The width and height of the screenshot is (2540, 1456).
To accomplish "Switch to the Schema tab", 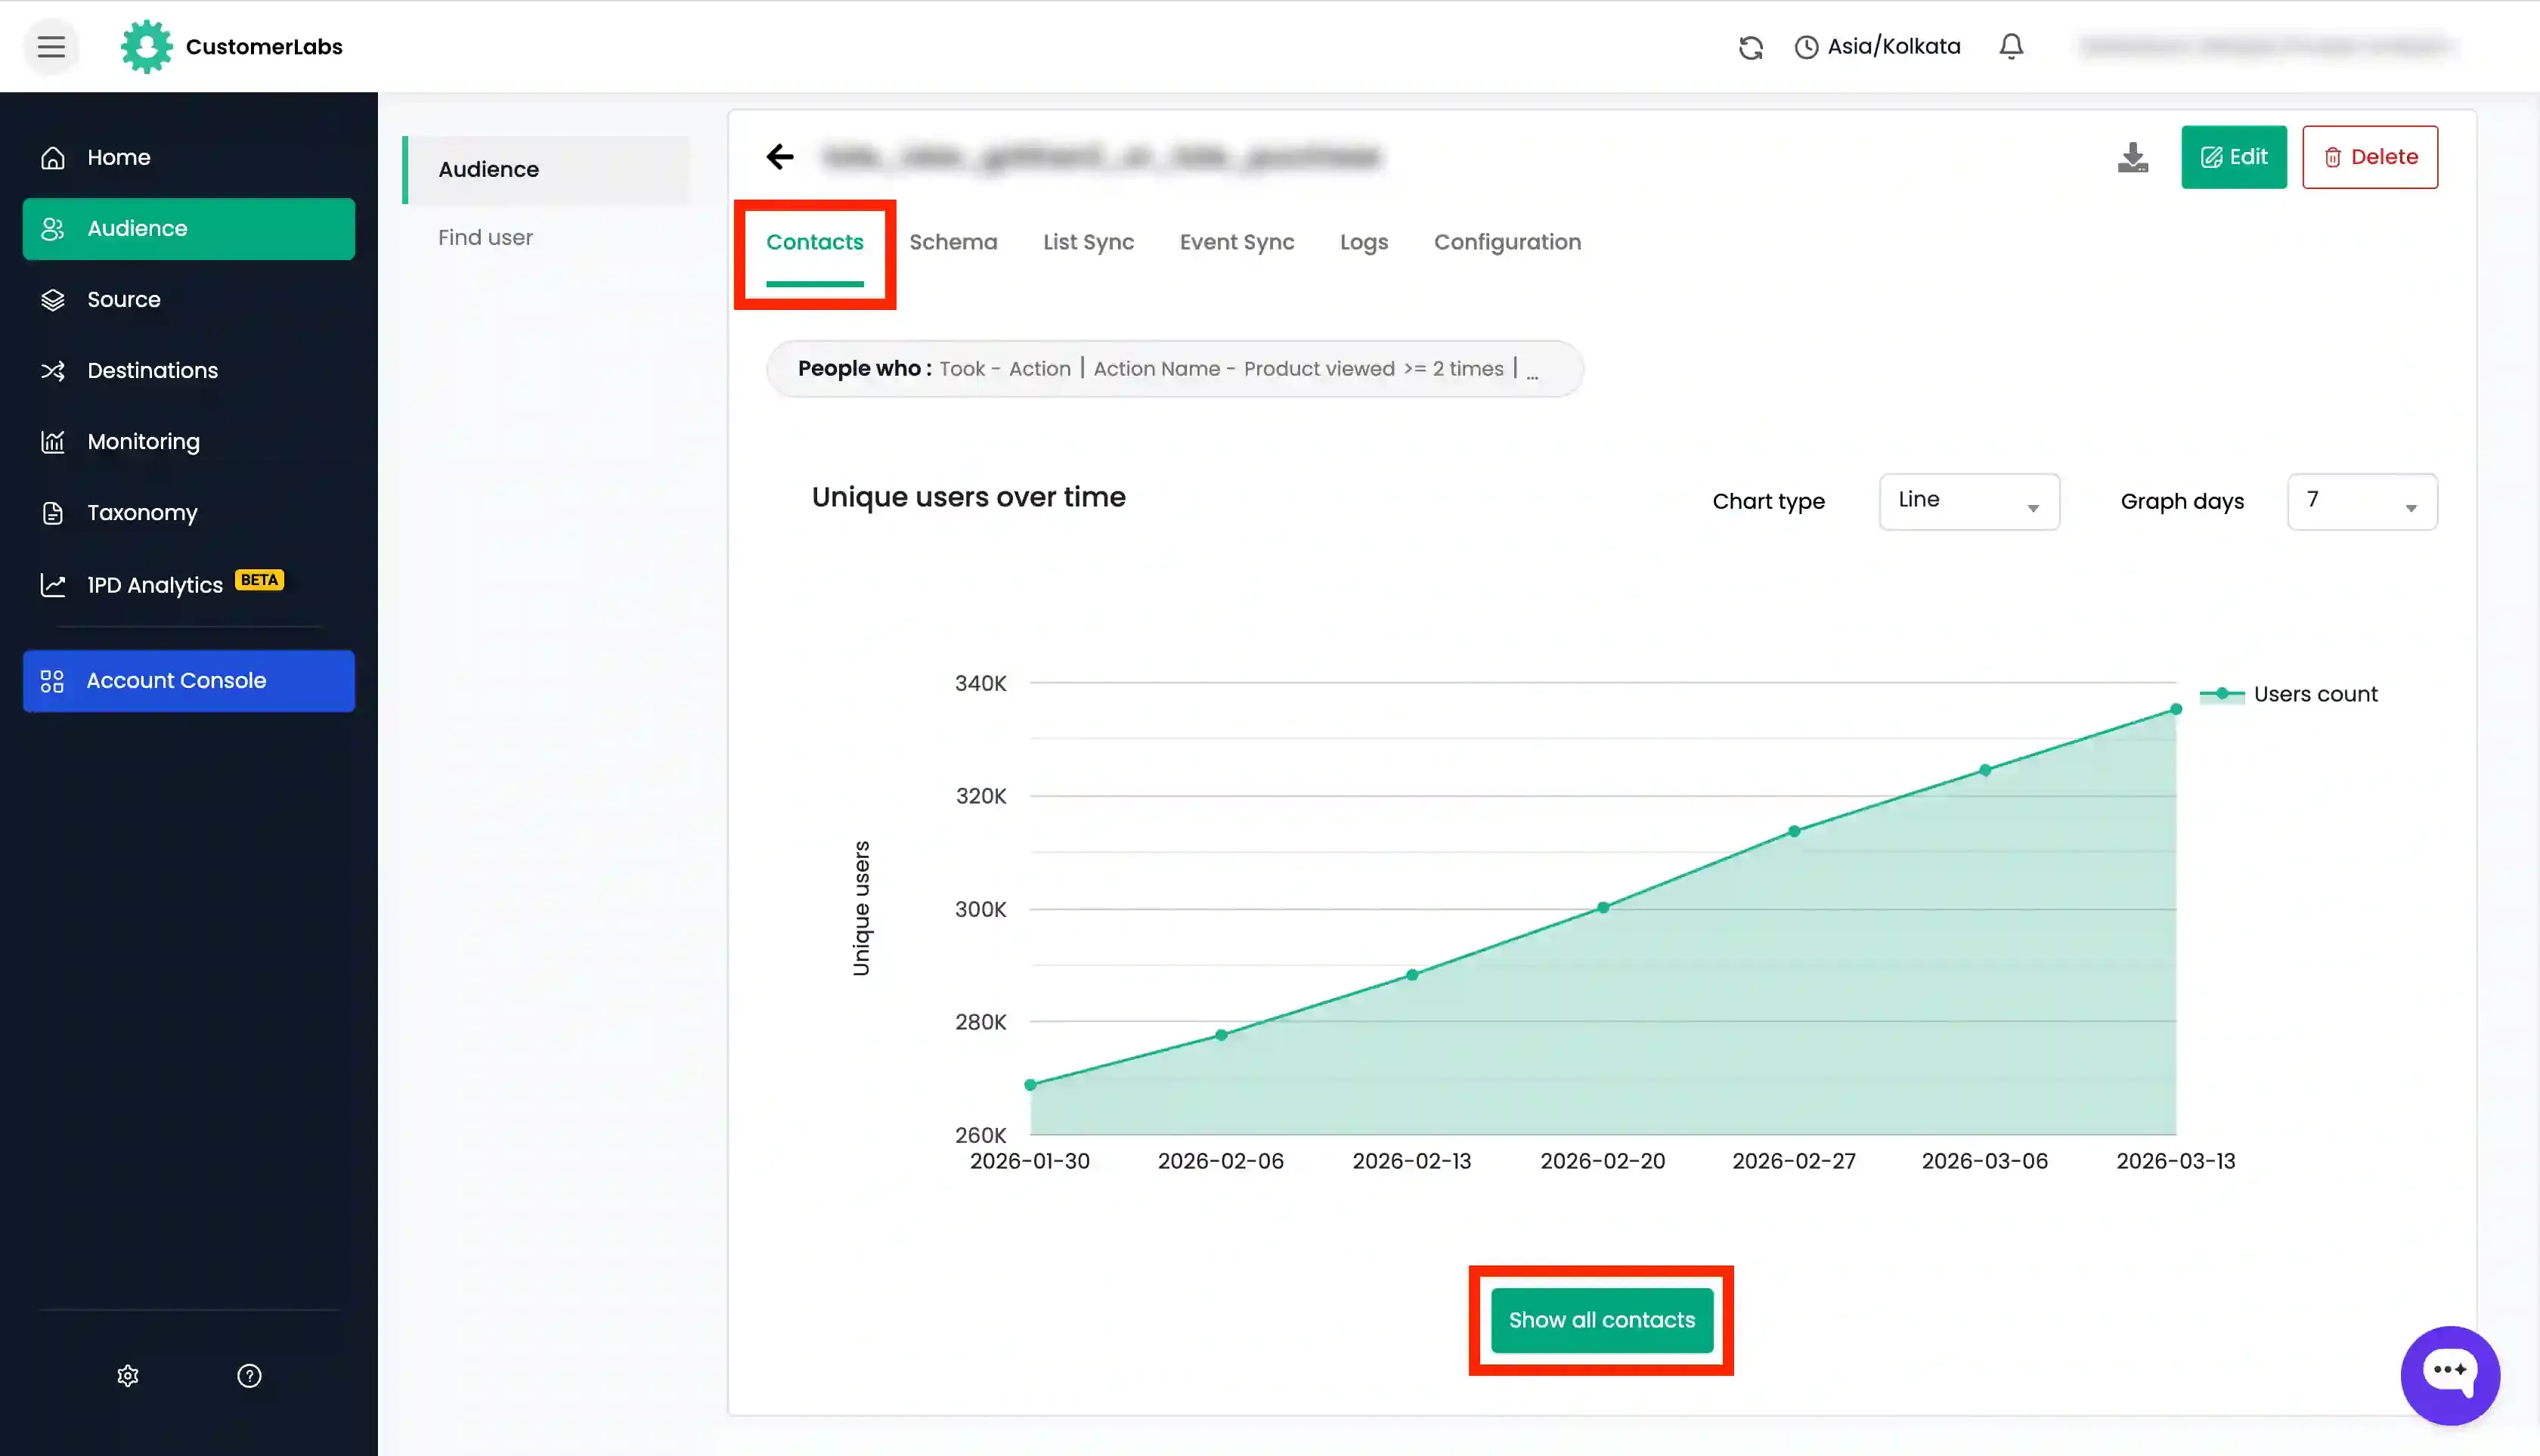I will [x=953, y=242].
